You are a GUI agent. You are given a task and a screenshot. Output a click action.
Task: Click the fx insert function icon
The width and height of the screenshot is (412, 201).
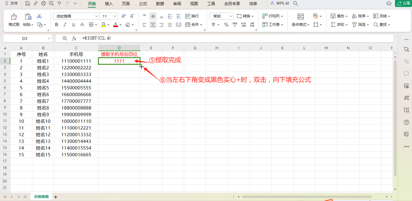(x=74, y=38)
